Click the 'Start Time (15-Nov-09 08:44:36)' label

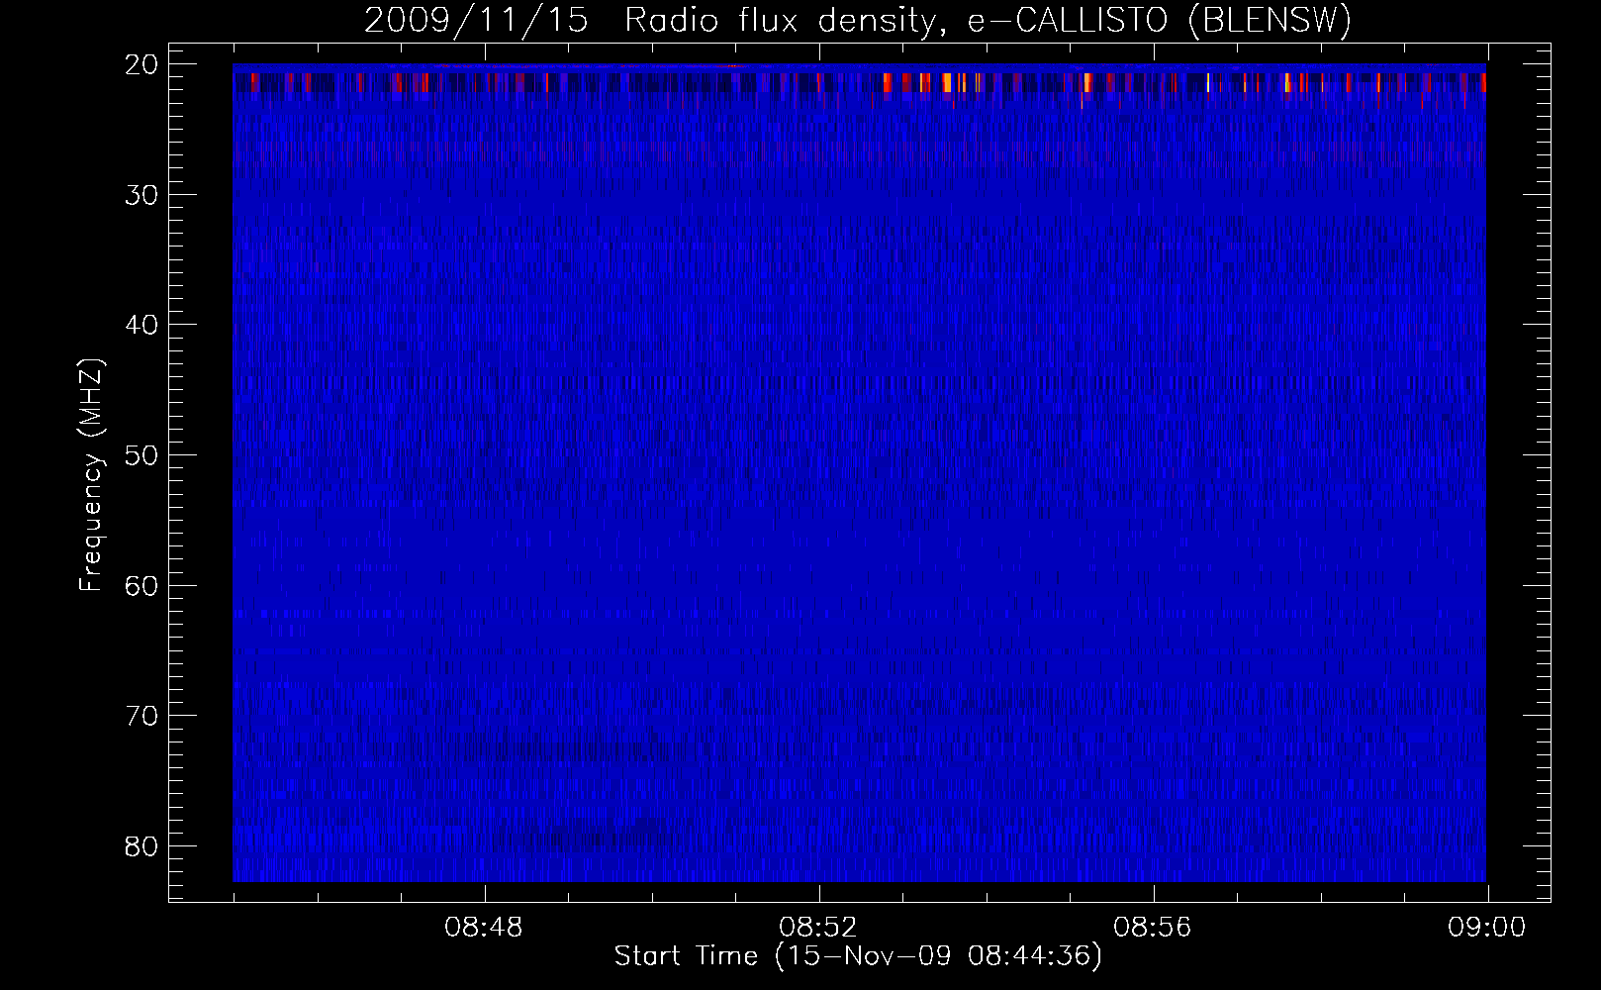tap(858, 956)
